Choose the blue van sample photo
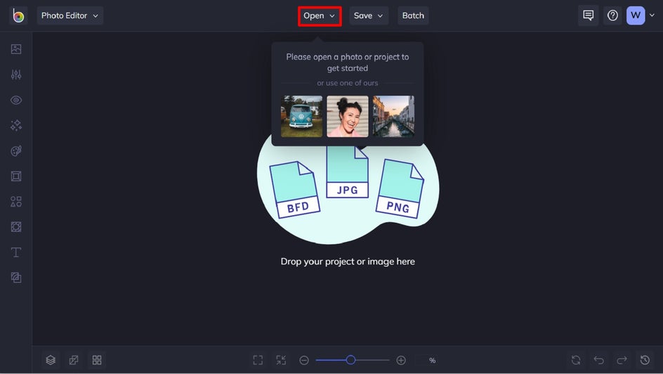The height and width of the screenshot is (374, 663). pos(301,116)
